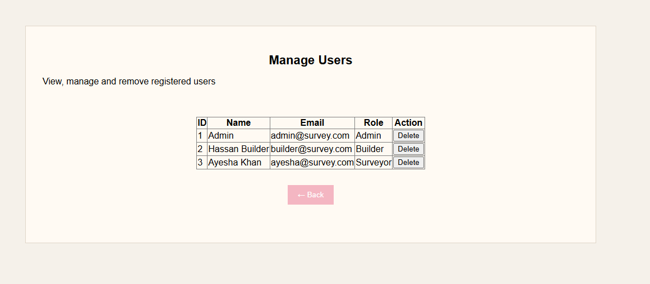Select the Admin role cell
The image size is (650, 284).
[374, 136]
